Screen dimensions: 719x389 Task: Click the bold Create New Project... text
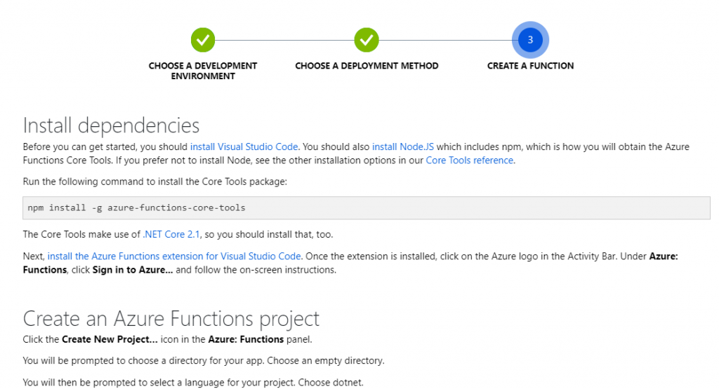click(x=110, y=339)
